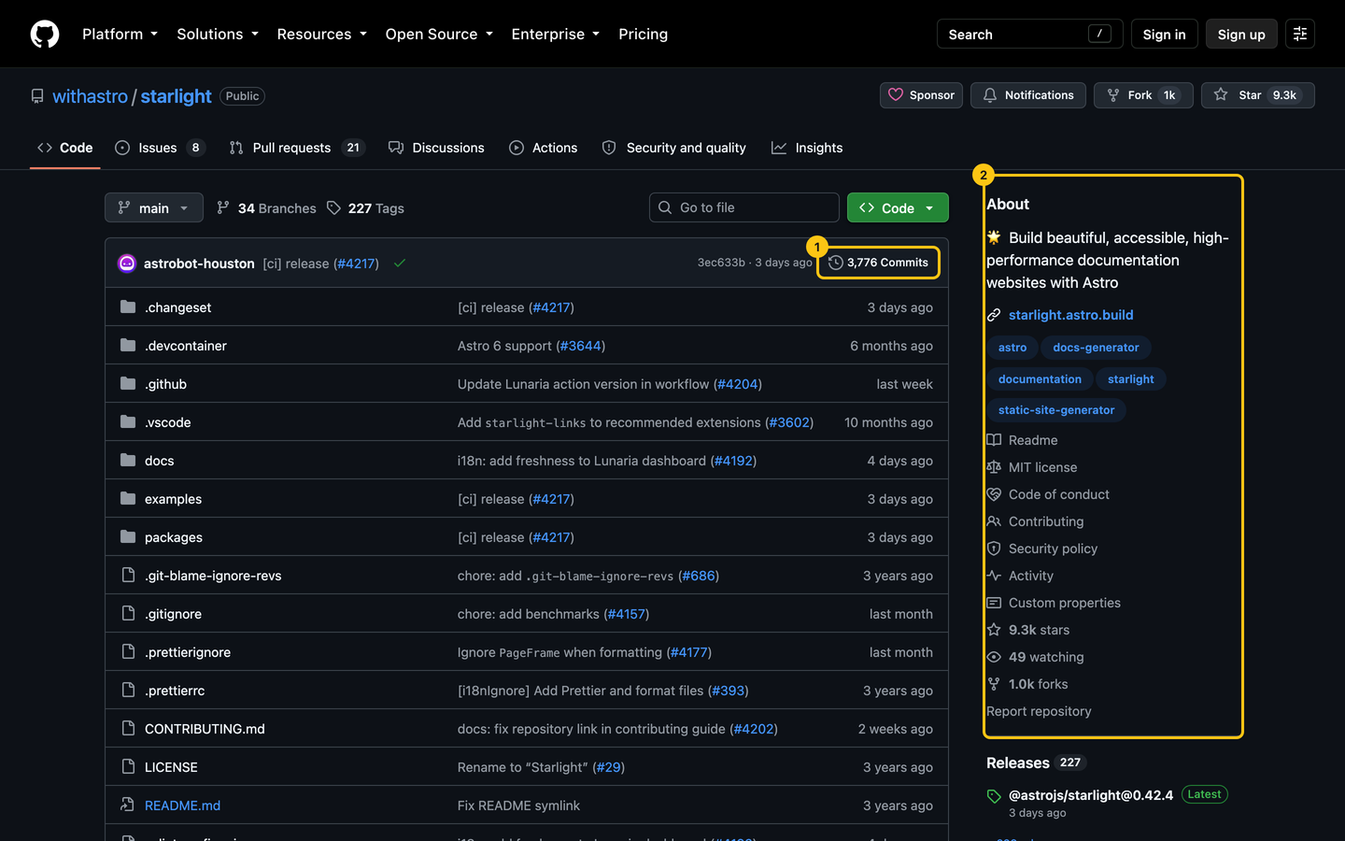Open appearance settings sliders icon in header
Image resolution: width=1345 pixels, height=841 pixels.
[x=1300, y=34]
